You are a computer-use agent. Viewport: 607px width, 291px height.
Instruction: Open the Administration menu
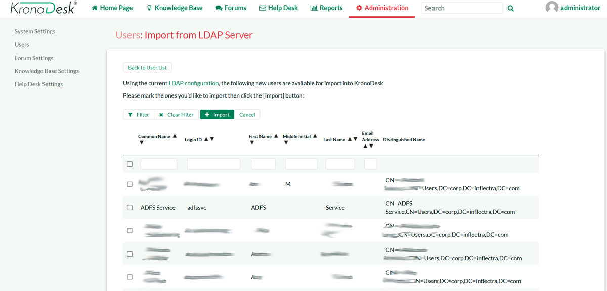pos(382,8)
